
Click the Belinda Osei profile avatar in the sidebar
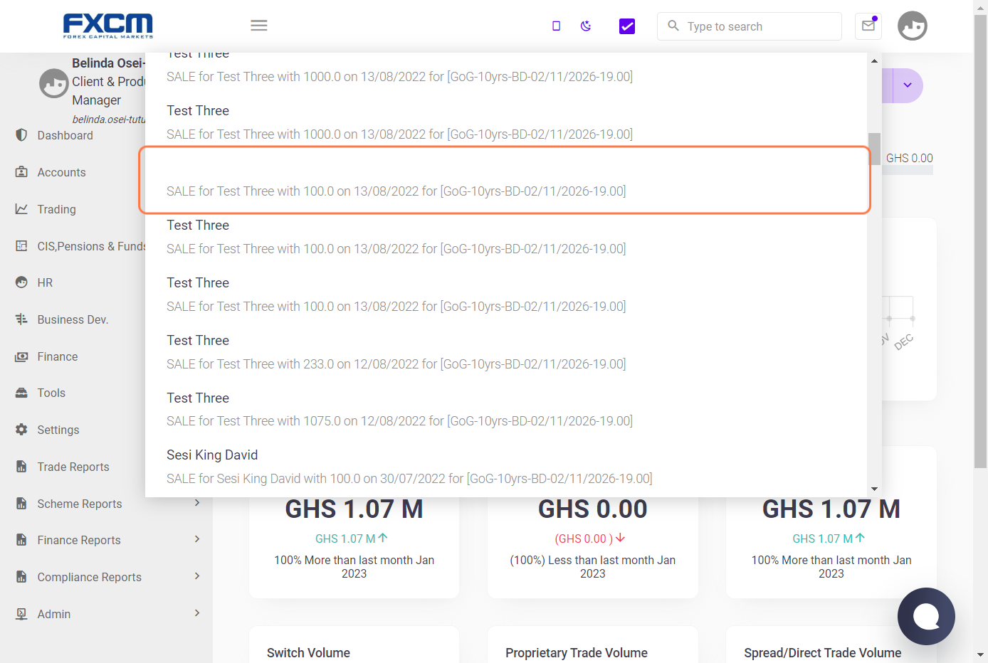click(53, 83)
